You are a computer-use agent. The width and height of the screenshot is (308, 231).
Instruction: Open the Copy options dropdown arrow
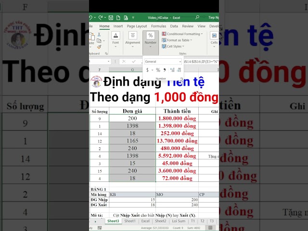coord(104,40)
